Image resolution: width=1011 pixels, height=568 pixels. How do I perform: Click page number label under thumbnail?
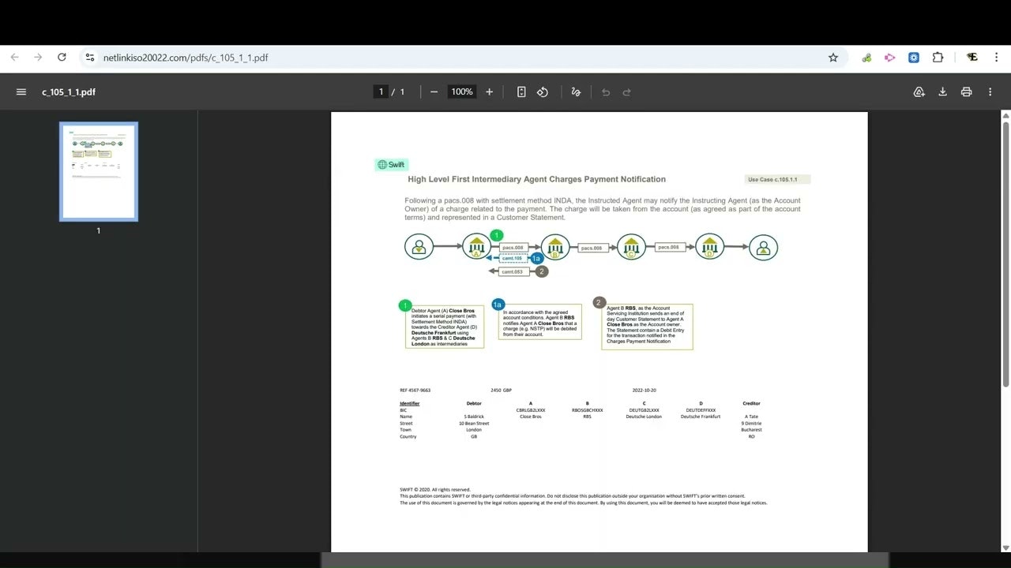99,230
